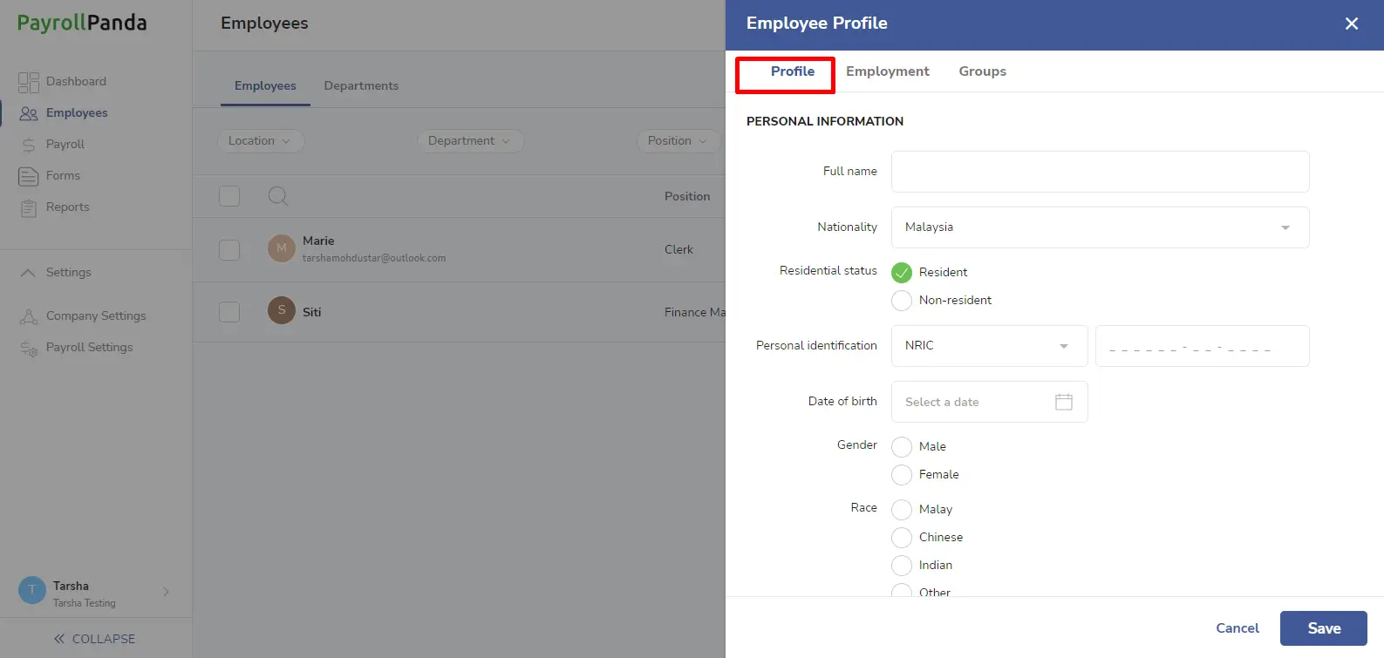Click Clerk position in Marie's row
Screen dimensions: 1384x658
[678, 250]
